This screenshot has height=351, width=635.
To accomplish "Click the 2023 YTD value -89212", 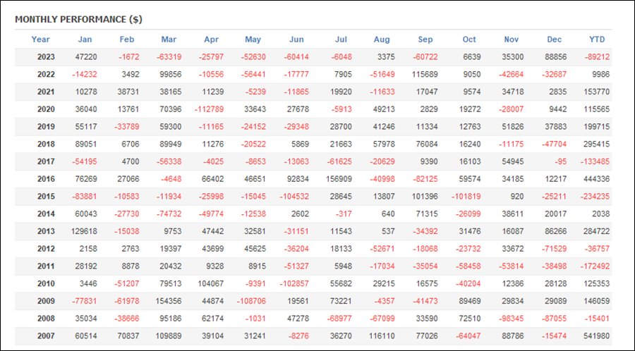I will pos(595,57).
